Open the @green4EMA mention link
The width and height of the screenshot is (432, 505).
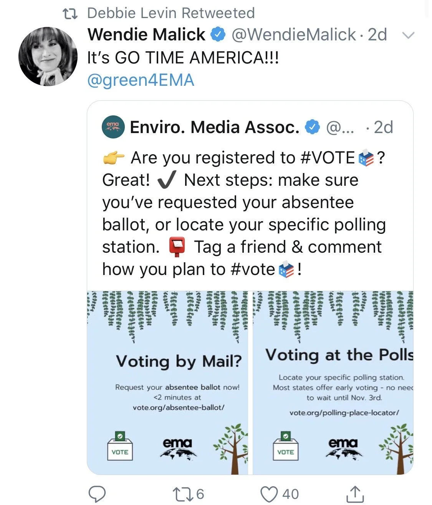pos(141,80)
